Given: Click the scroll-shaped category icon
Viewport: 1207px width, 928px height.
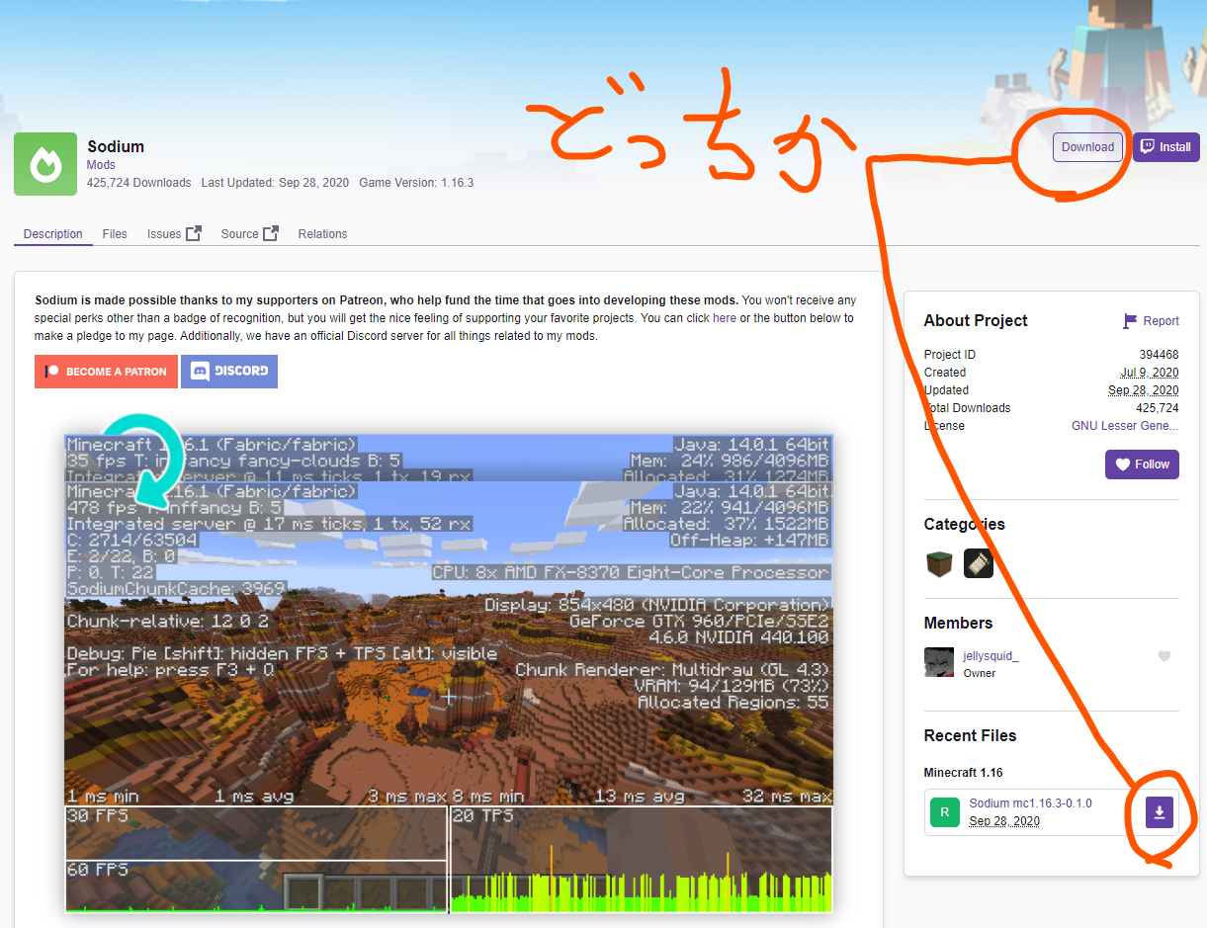Looking at the screenshot, I should click(979, 563).
